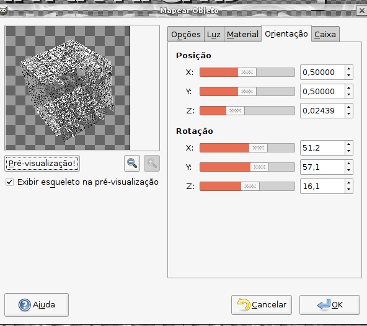Viewport: 367px width, 326px height.
Task: Click the GIMP Wilber icon in title bar
Action: point(3,11)
